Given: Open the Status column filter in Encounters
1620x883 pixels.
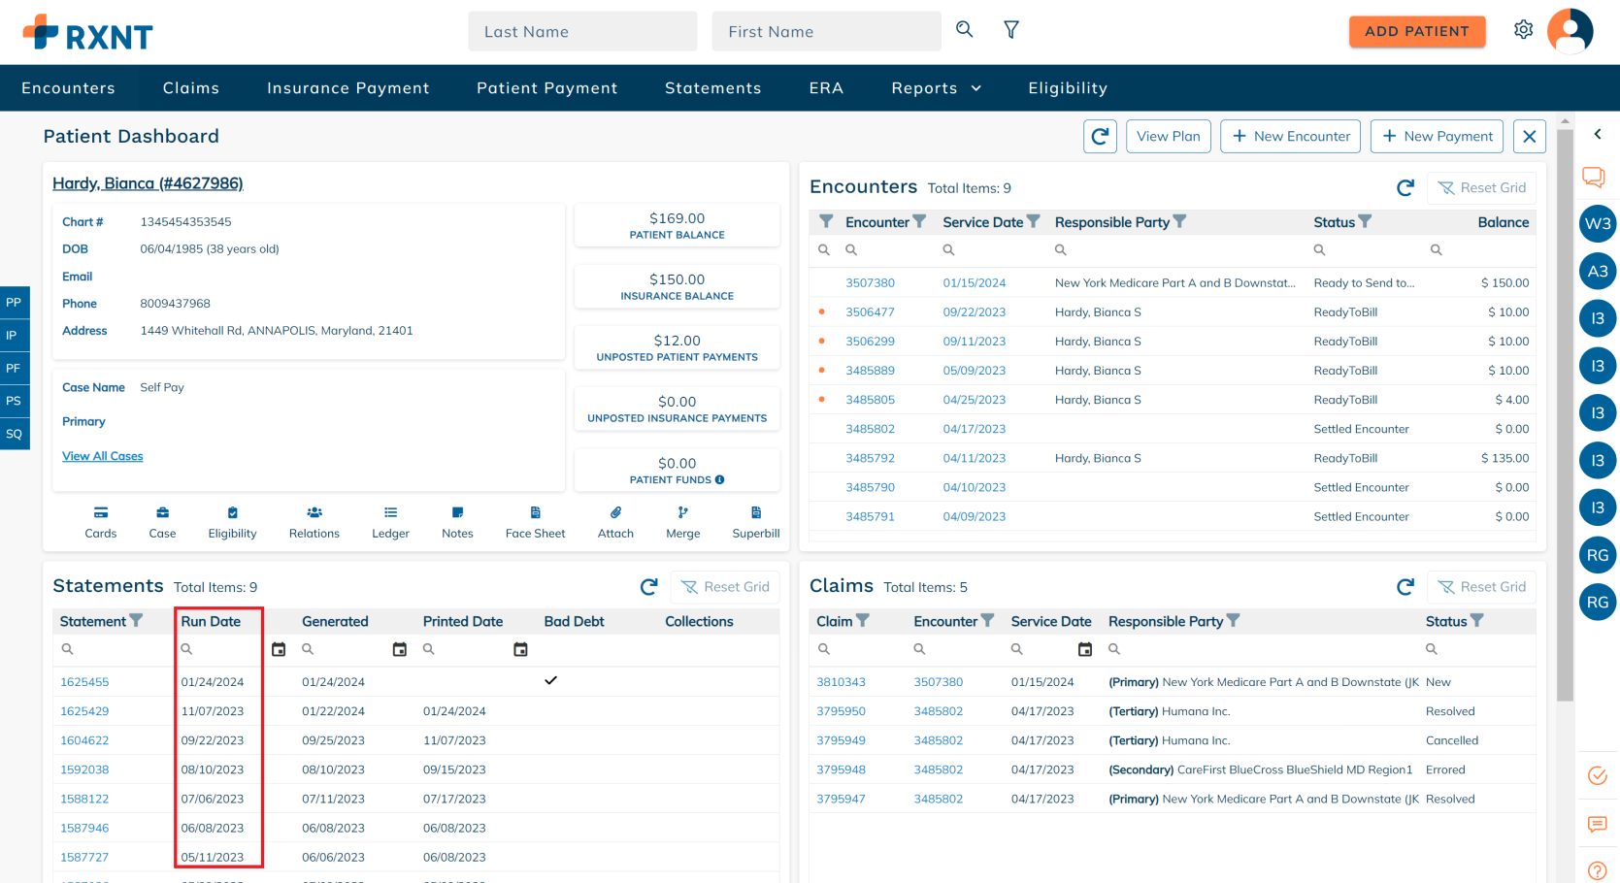Looking at the screenshot, I should pyautogui.click(x=1364, y=221).
